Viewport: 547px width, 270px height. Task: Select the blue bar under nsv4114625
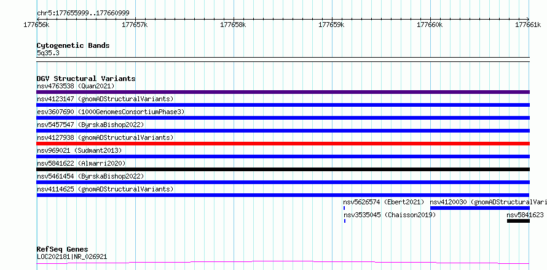pyautogui.click(x=283, y=195)
